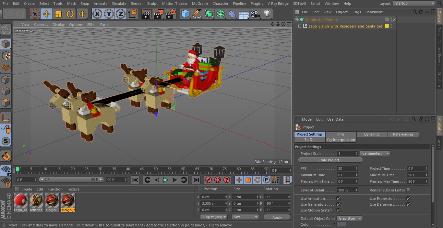Select the Rotate tool
This screenshot has height=228, width=443.
coord(70,14)
